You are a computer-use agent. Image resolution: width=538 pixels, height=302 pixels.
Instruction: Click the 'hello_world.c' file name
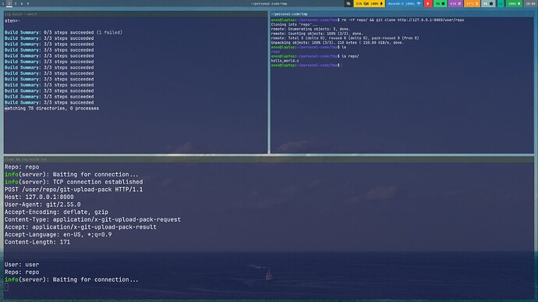coord(285,61)
